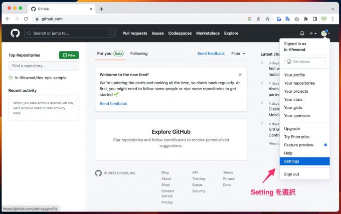Toggle the user avatar menu
Screen dimensions: 341x214
point(324,33)
